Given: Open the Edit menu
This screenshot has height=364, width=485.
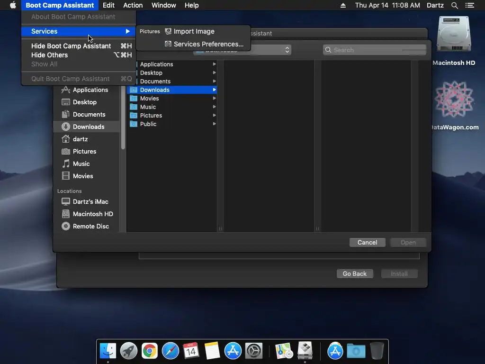Looking at the screenshot, I should [108, 5].
